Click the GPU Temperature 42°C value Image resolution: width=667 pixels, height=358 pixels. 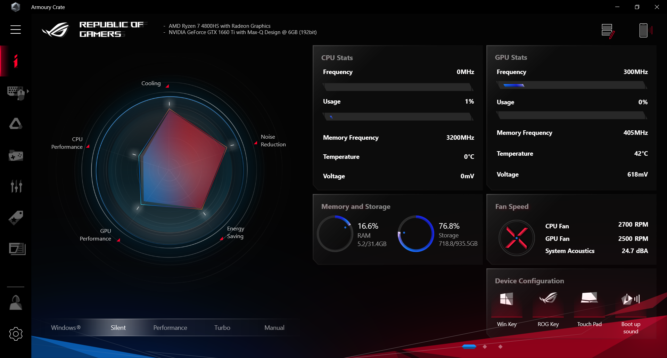(641, 154)
